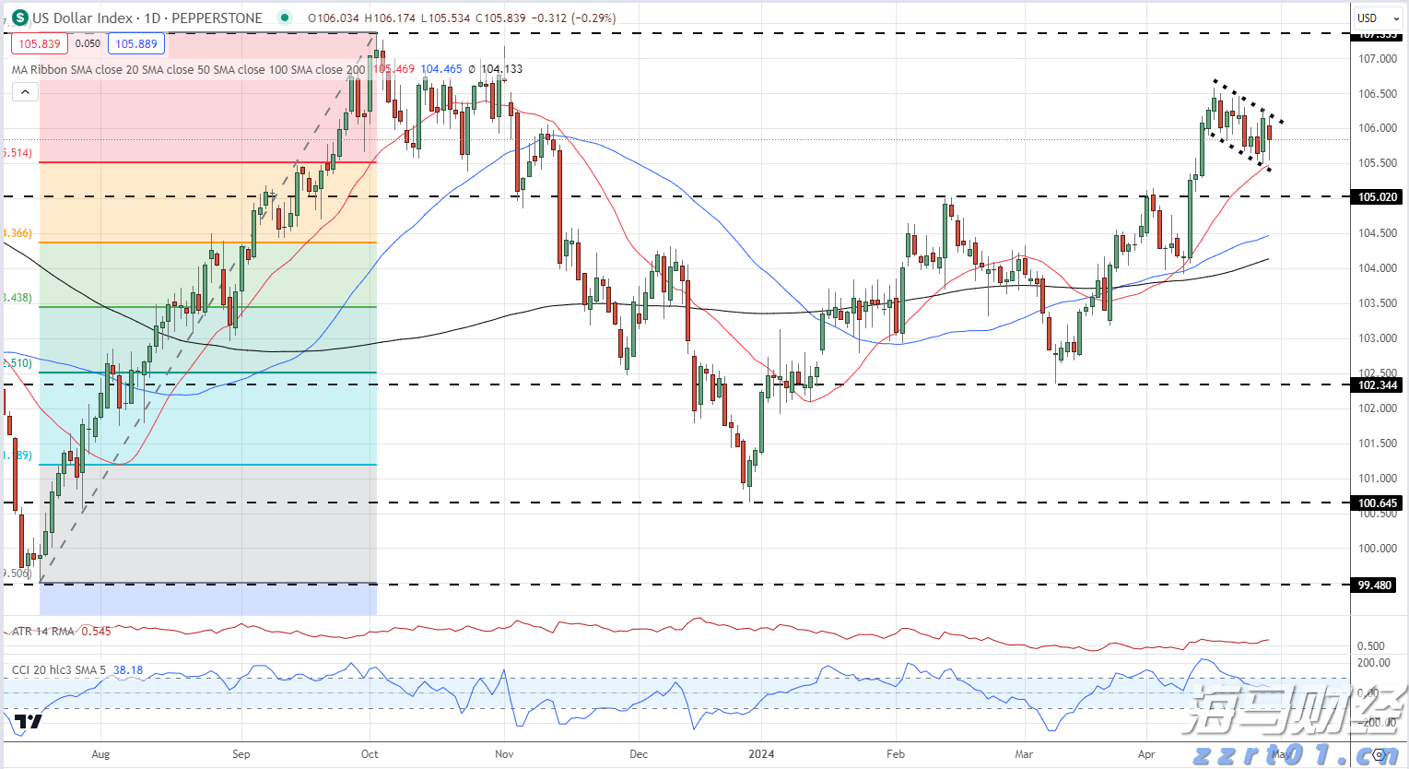Click the 99.480 horizontal line price label
Image resolution: width=1409 pixels, height=769 pixels.
point(1374,585)
